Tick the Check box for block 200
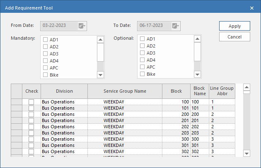The width and height of the screenshot is (261, 168). 31,114
